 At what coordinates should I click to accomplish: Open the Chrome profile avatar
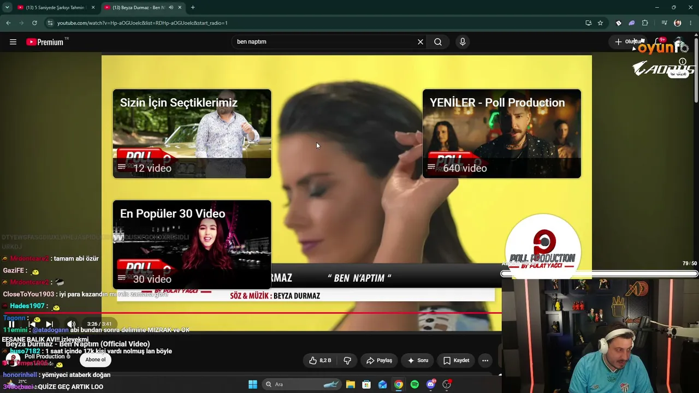tap(678, 23)
